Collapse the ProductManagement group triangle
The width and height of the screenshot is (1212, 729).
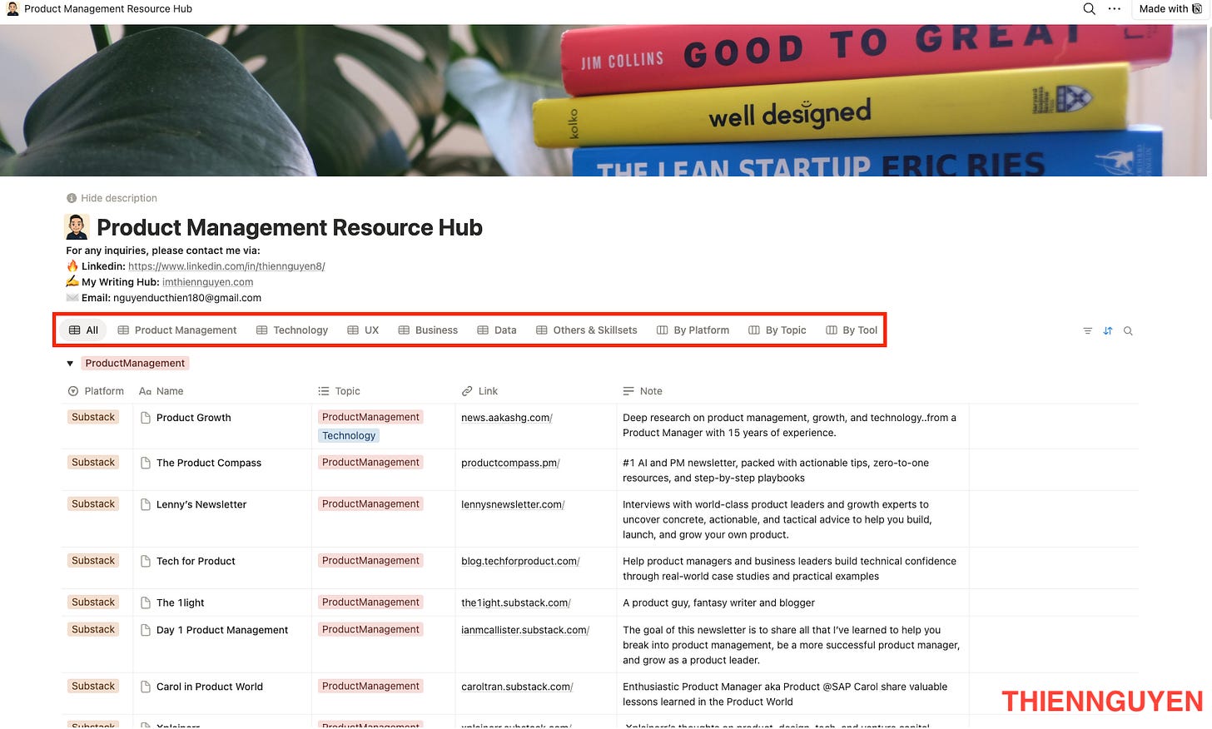70,364
